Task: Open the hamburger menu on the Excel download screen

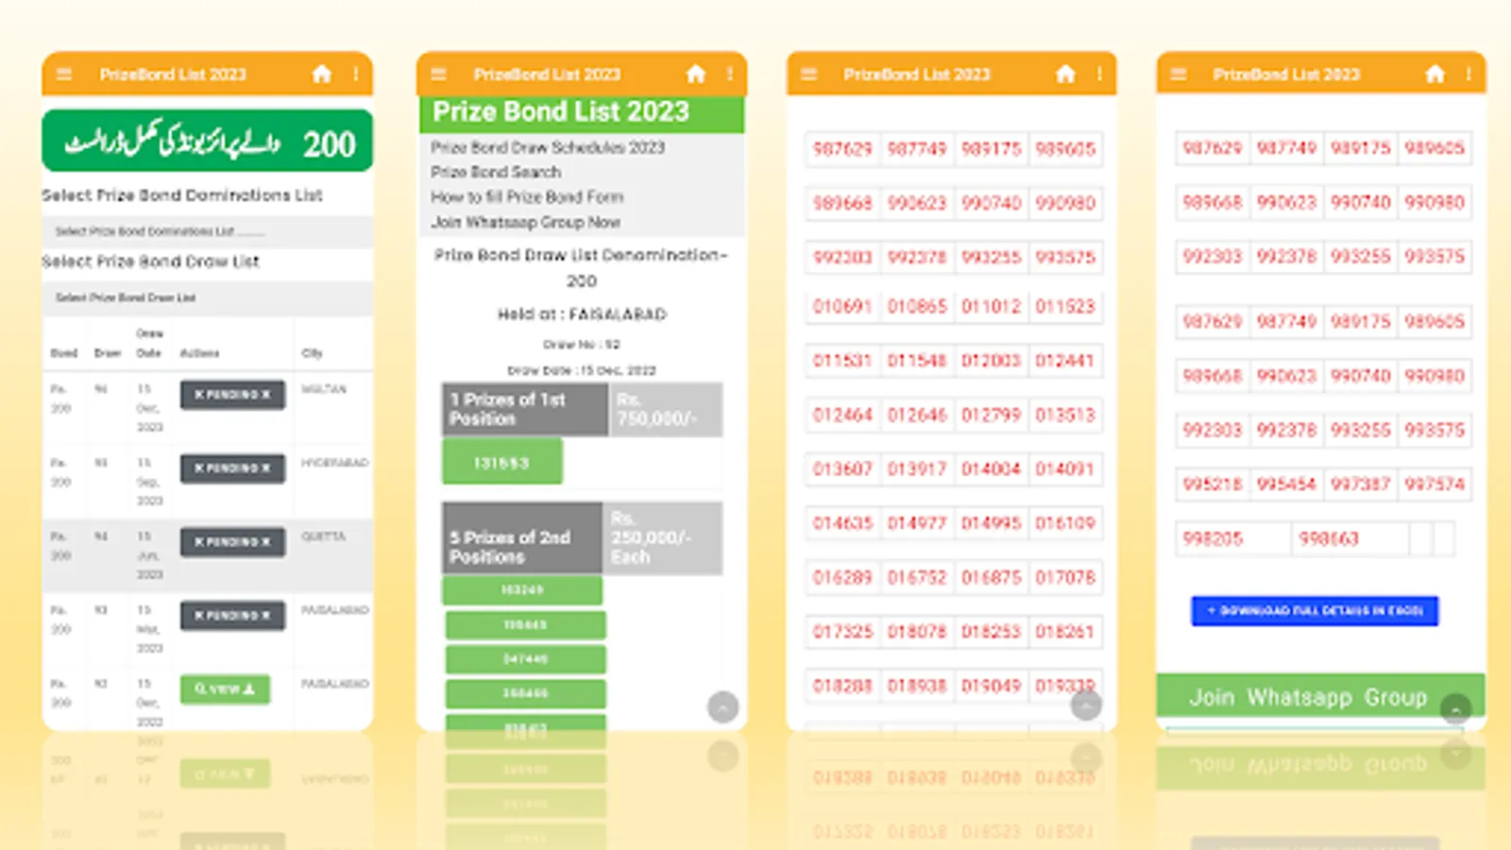Action: (1178, 75)
